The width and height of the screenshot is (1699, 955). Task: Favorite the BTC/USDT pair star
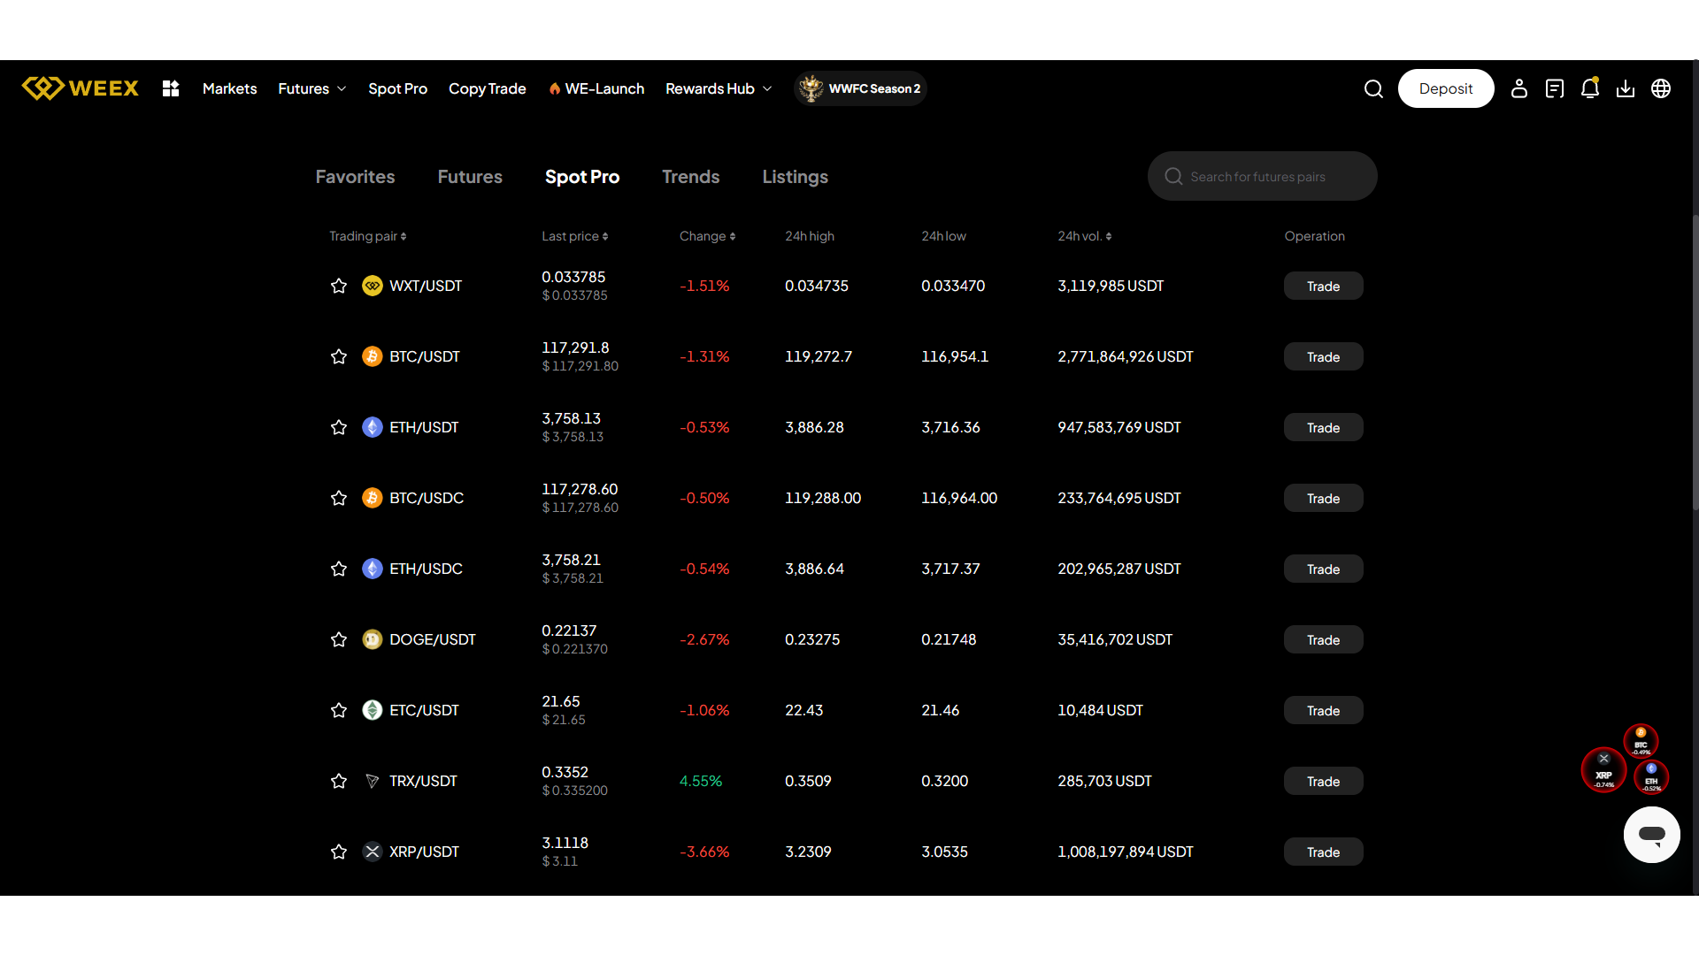coord(339,356)
